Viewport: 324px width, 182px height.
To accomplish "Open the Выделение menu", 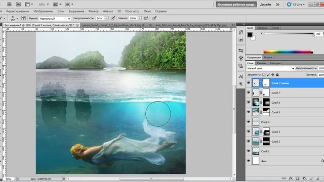I will (x=76, y=11).
